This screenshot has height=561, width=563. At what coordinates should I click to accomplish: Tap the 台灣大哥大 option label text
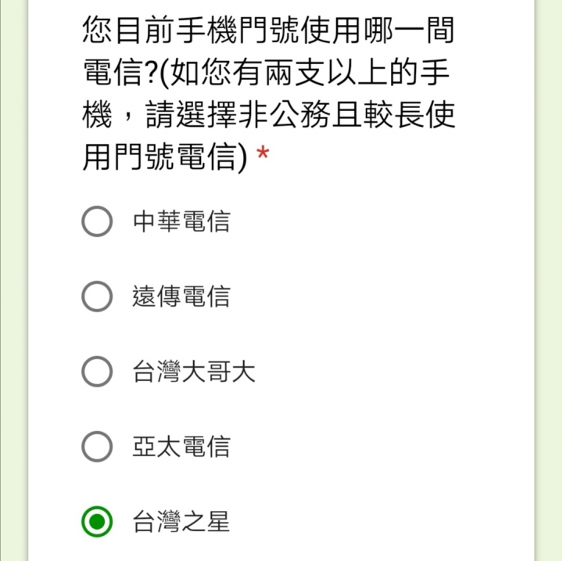[x=194, y=372]
